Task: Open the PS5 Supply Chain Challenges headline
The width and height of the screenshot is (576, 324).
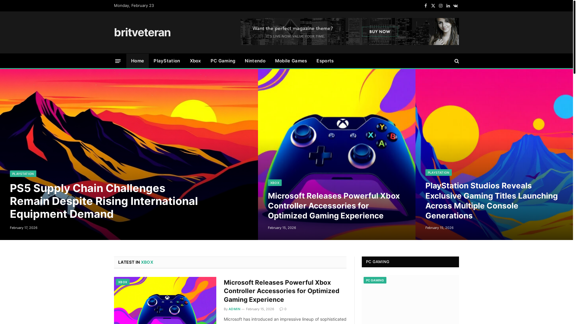Action: click(x=104, y=201)
